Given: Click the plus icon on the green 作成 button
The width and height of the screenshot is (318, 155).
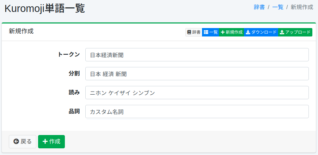Looking at the screenshot, I should pyautogui.click(x=45, y=142).
